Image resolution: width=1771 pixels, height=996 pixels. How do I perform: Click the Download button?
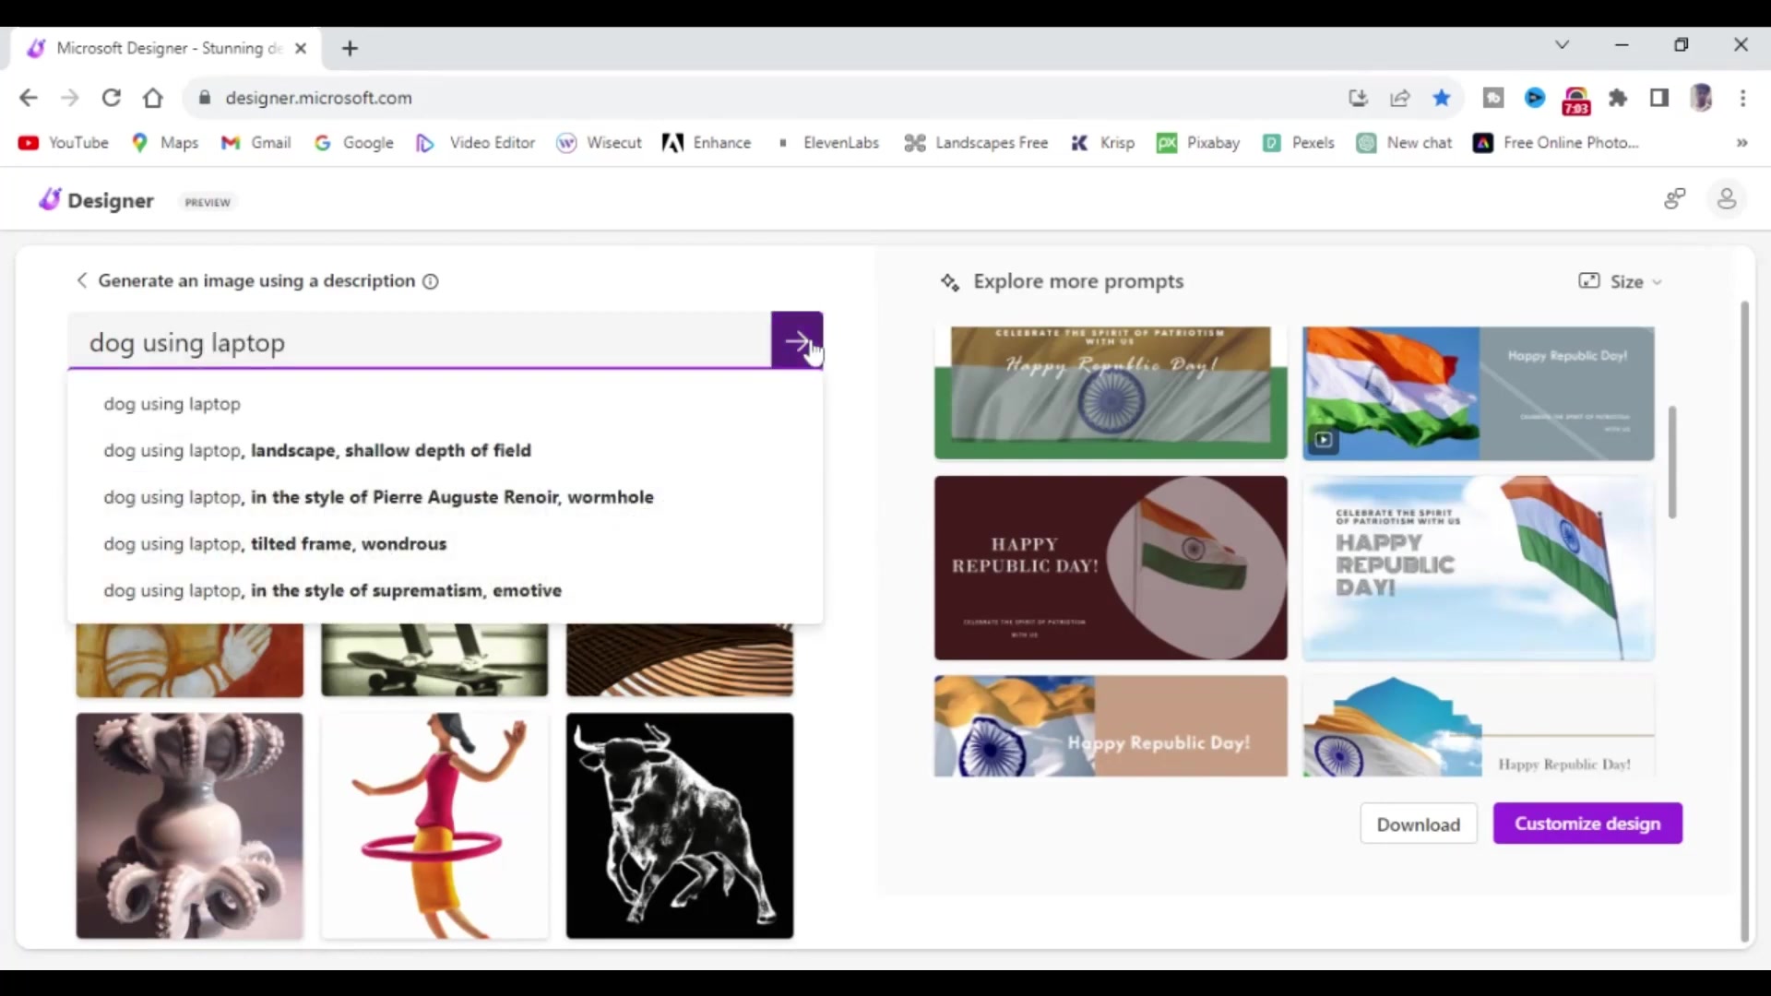point(1418,824)
